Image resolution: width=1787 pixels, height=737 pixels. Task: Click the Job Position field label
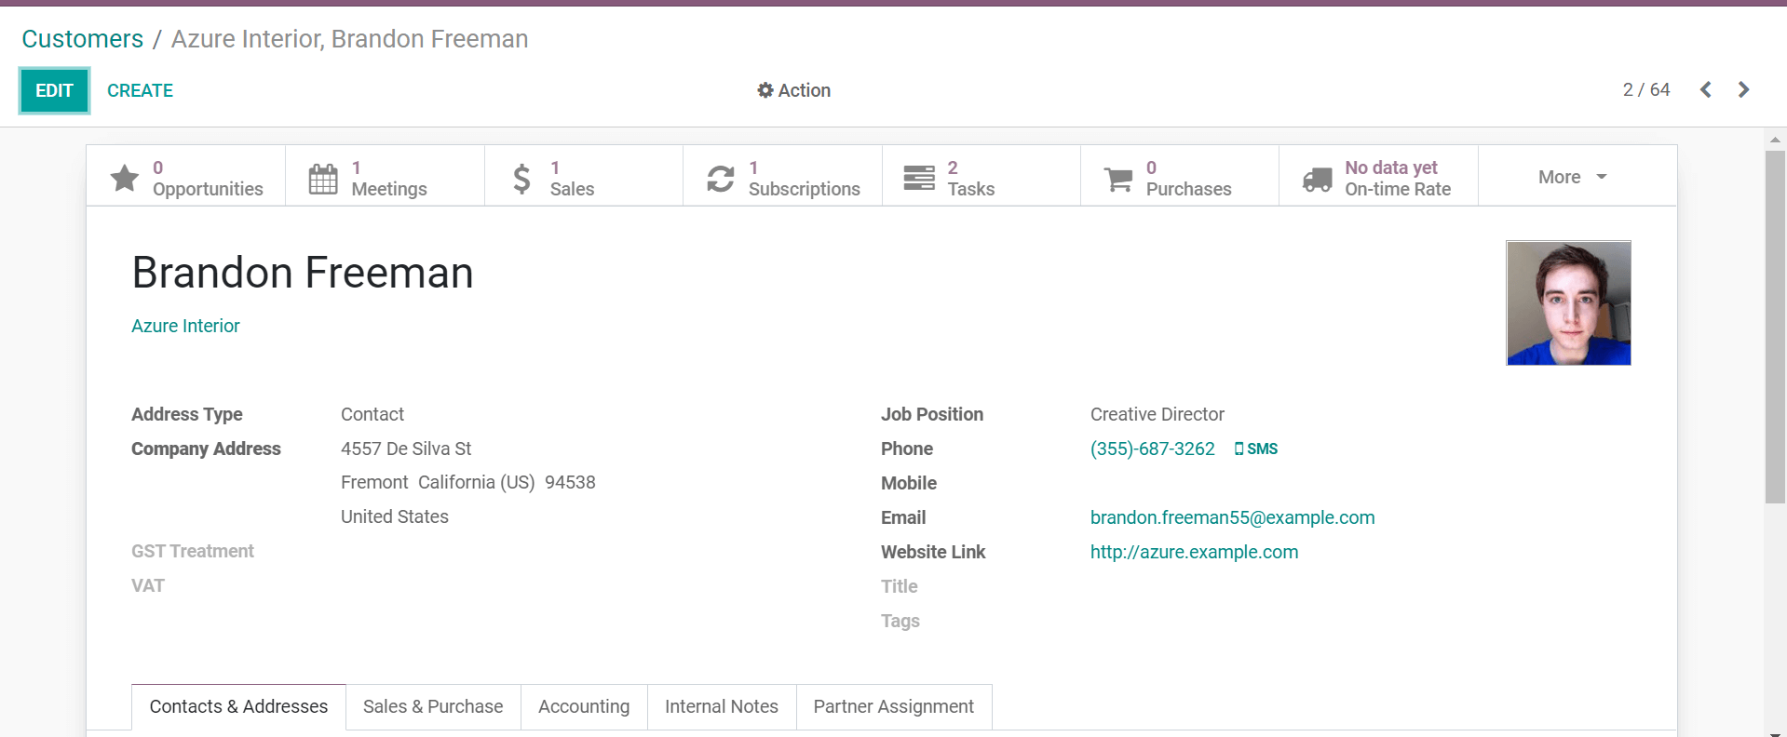(932, 414)
